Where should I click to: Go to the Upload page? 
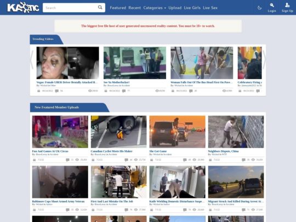pos(175,8)
